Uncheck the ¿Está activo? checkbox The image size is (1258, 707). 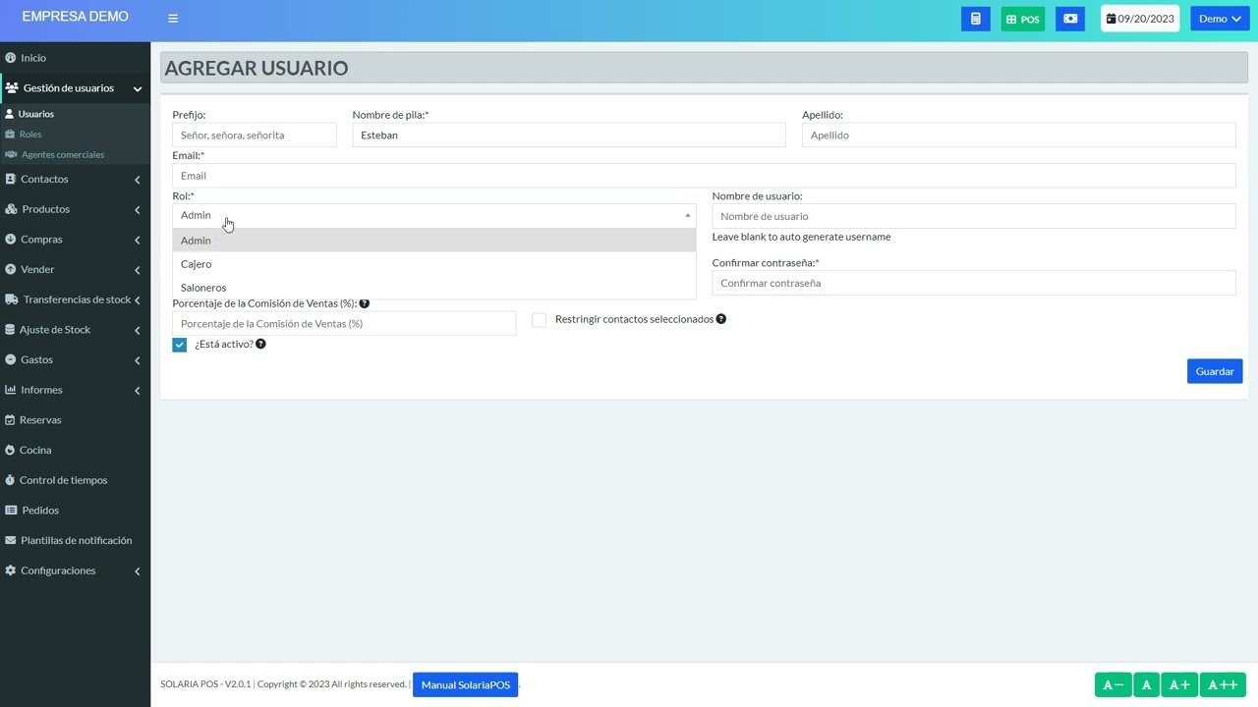179,345
